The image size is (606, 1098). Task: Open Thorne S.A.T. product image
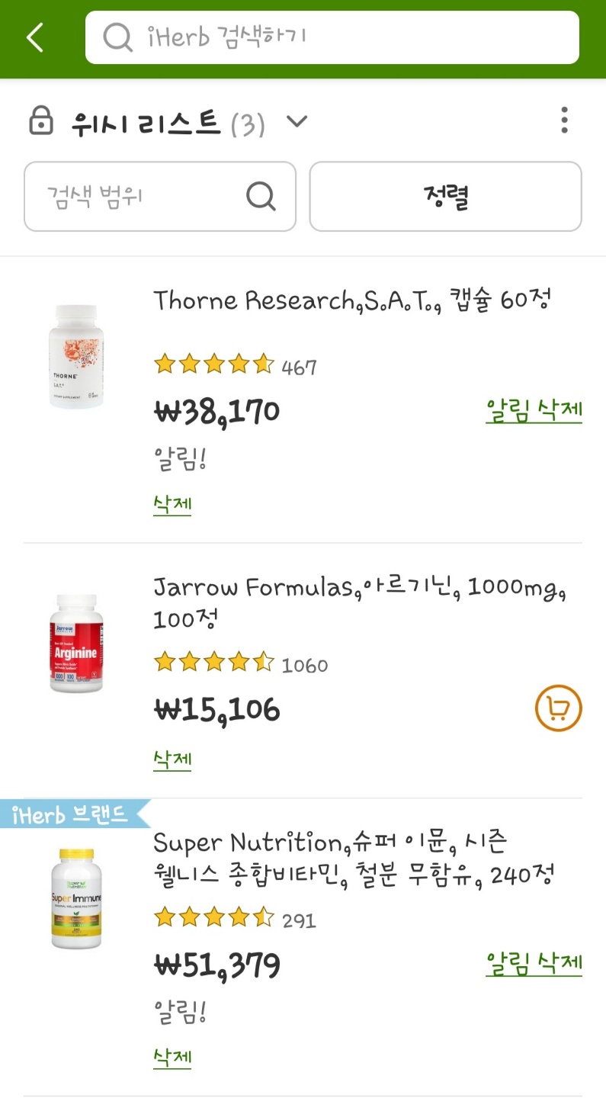click(x=76, y=357)
